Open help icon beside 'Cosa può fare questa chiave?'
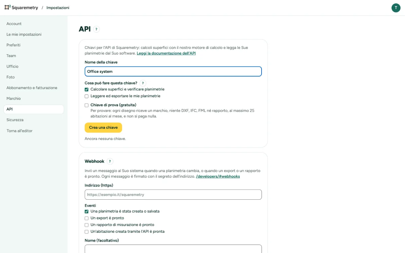 pyautogui.click(x=143, y=83)
